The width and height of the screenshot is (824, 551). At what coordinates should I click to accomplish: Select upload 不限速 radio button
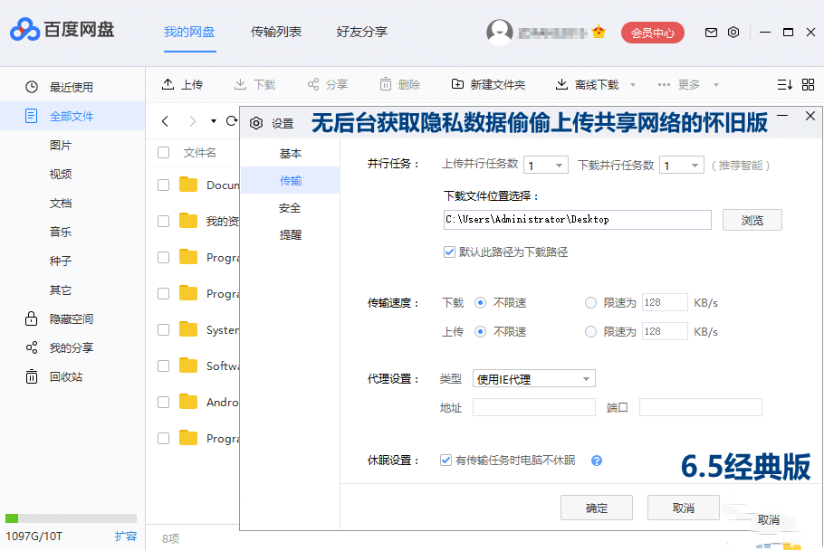480,331
